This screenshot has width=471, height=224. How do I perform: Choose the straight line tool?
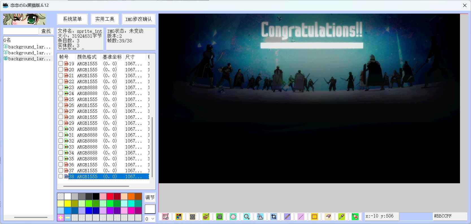click(301, 217)
